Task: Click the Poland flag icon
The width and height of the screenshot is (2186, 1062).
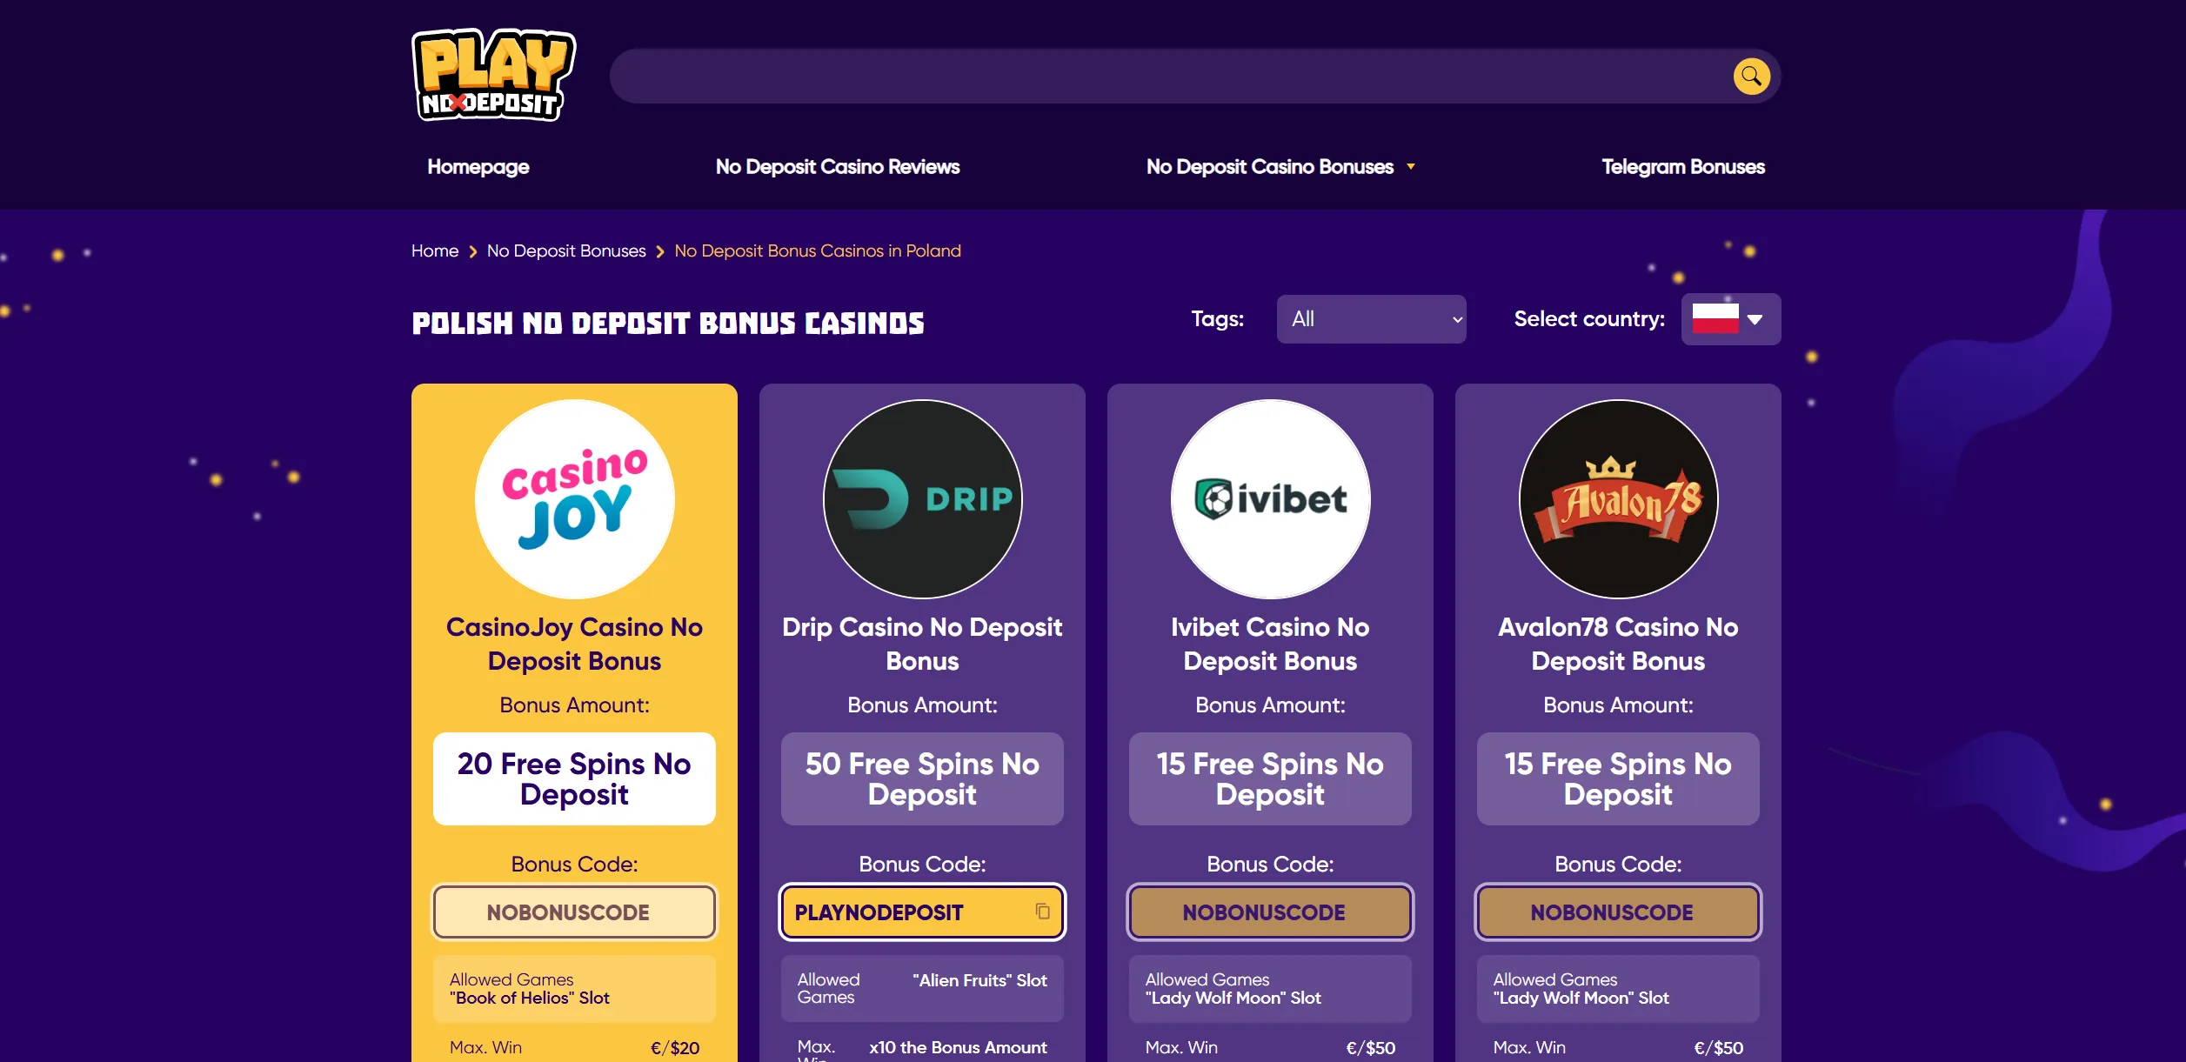Action: pos(1715,318)
